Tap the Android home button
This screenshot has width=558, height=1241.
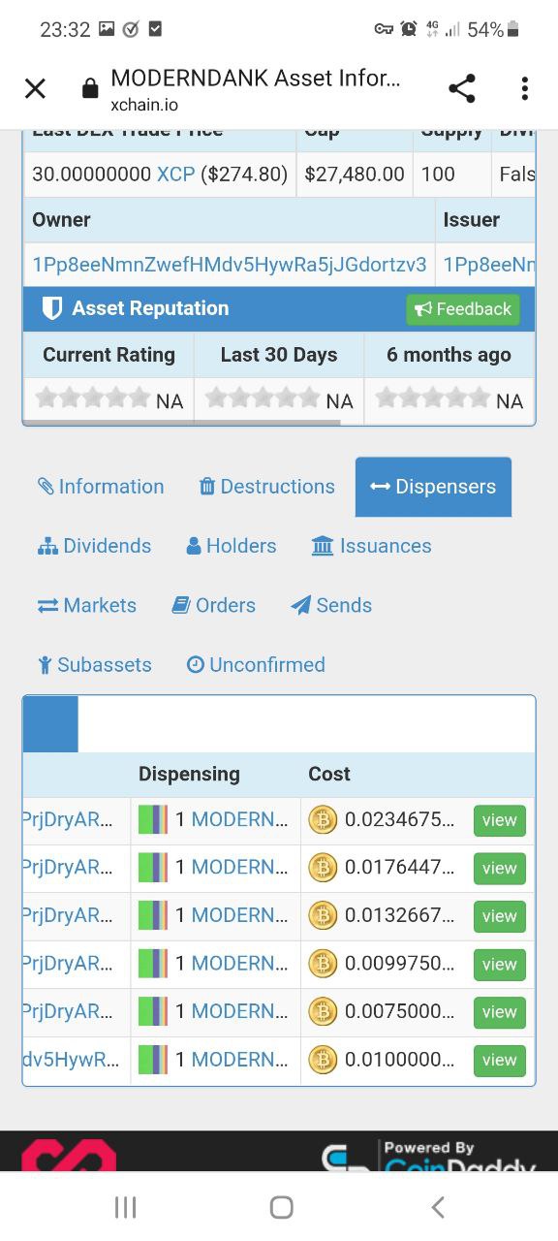point(281,1207)
